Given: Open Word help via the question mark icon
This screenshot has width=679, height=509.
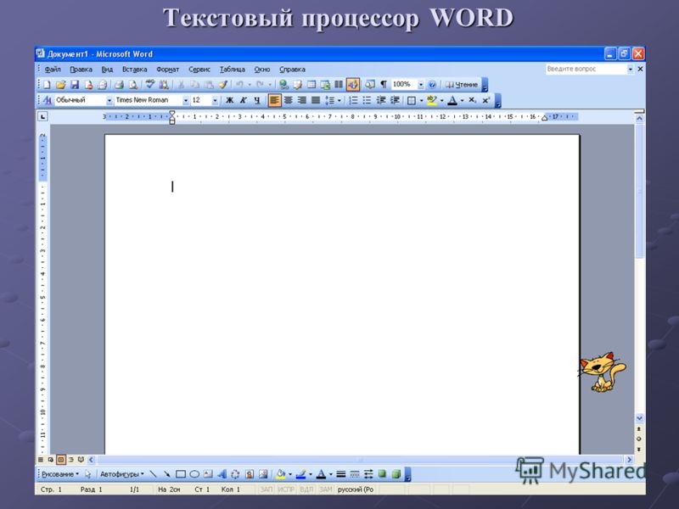Looking at the screenshot, I should pyautogui.click(x=432, y=85).
